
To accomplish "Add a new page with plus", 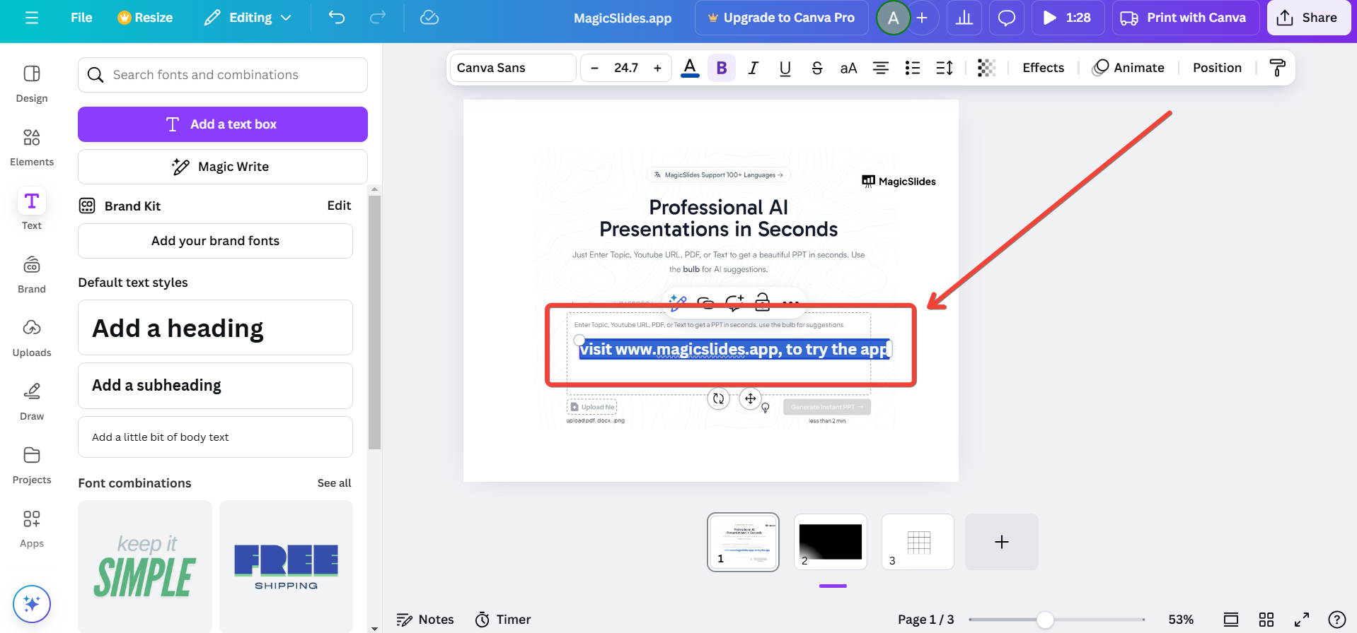I will click(x=1002, y=542).
